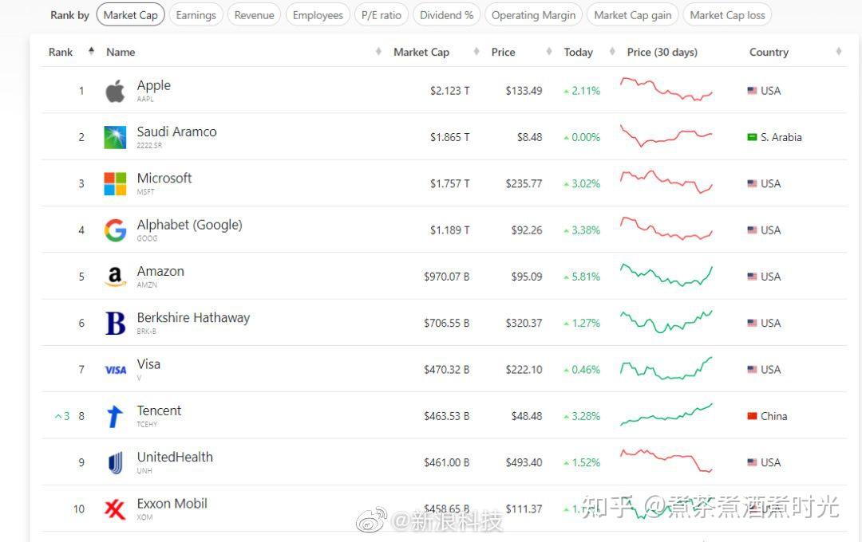Click the Berkshire Hathaway B logo
The image size is (862, 542).
pyautogui.click(x=115, y=323)
